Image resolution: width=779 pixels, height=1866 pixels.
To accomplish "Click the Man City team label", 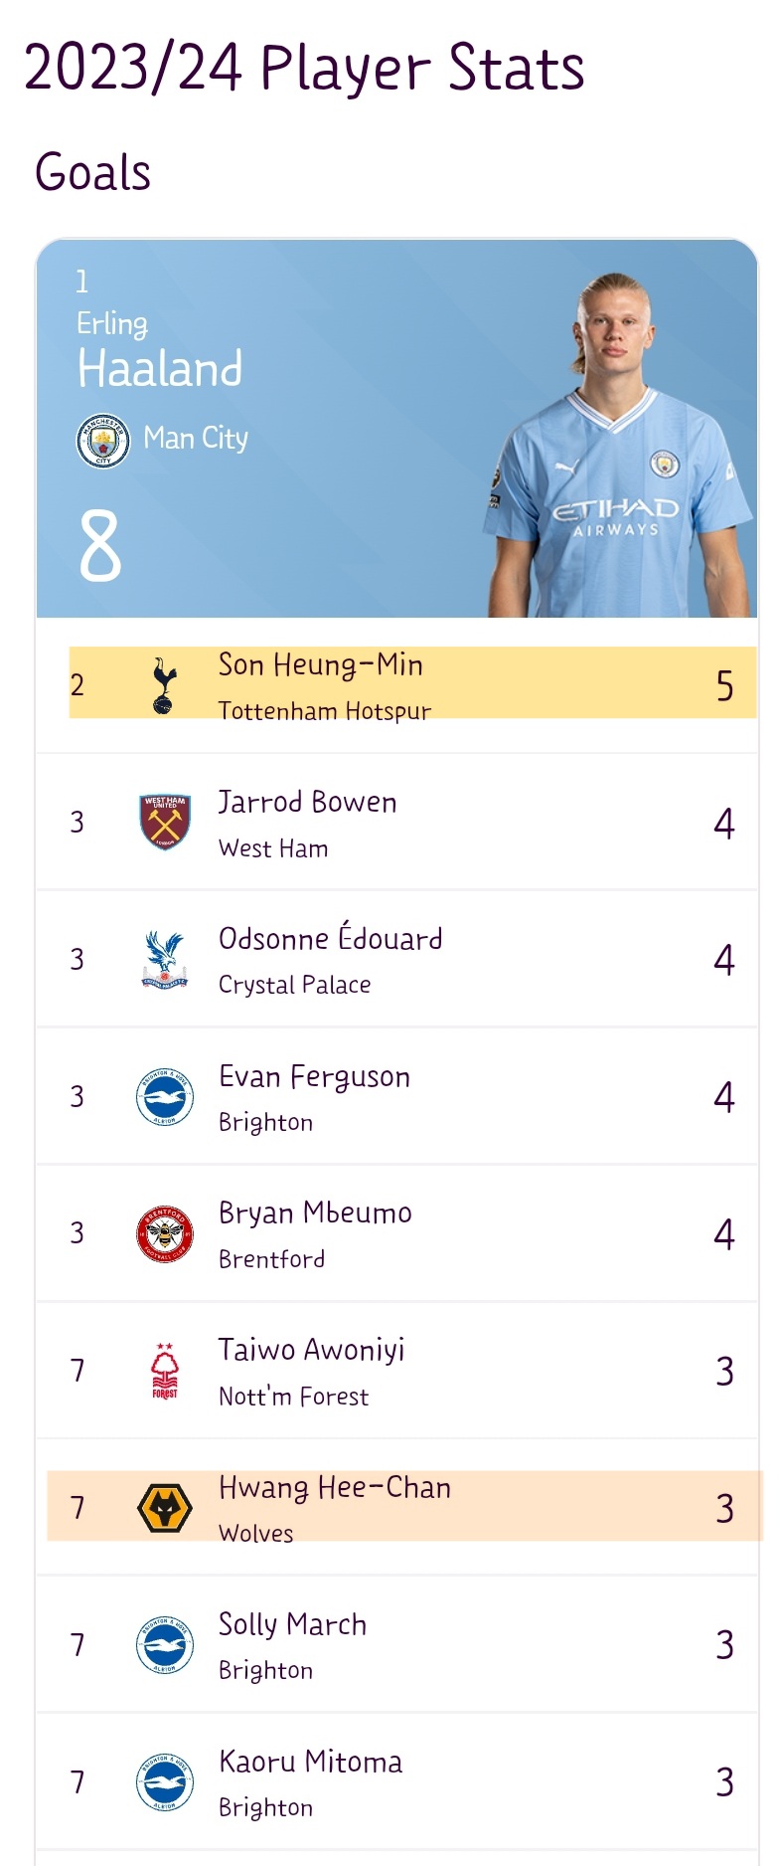I will (196, 439).
